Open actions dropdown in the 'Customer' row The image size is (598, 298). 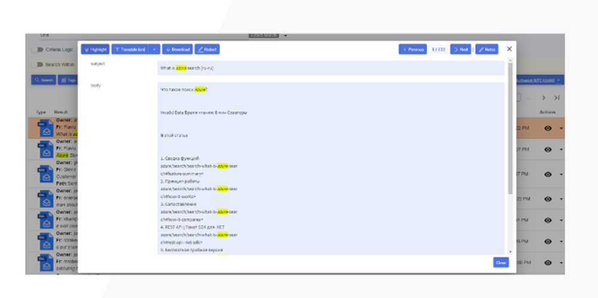pyautogui.click(x=561, y=174)
